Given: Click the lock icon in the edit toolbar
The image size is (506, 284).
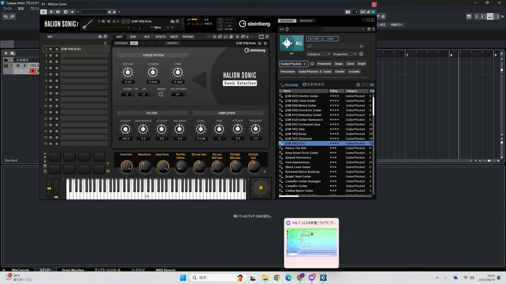Looking at the screenshot, I should (x=231, y=37).
